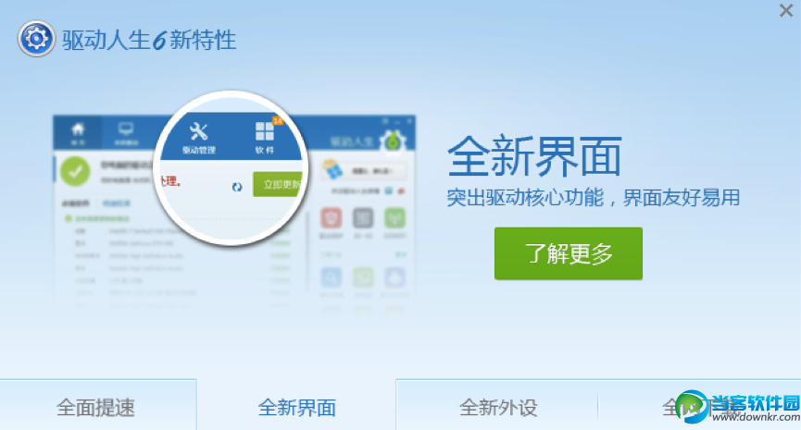The width and height of the screenshot is (801, 430).
Task: Open the 全新外设 tab
Action: coord(498,407)
